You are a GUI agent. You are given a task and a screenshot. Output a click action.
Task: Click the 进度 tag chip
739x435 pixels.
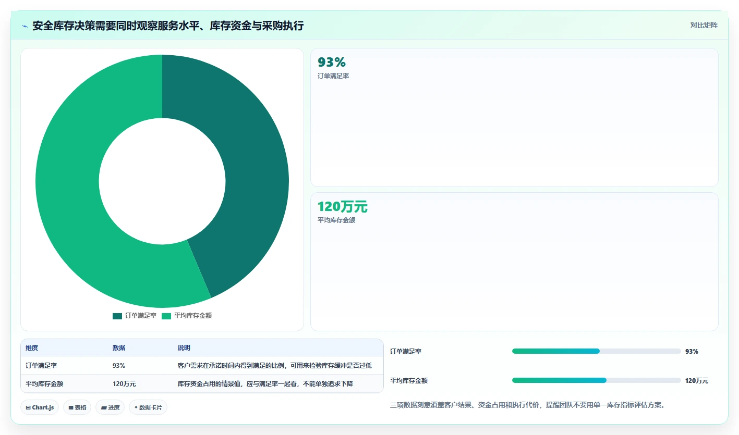(110, 407)
